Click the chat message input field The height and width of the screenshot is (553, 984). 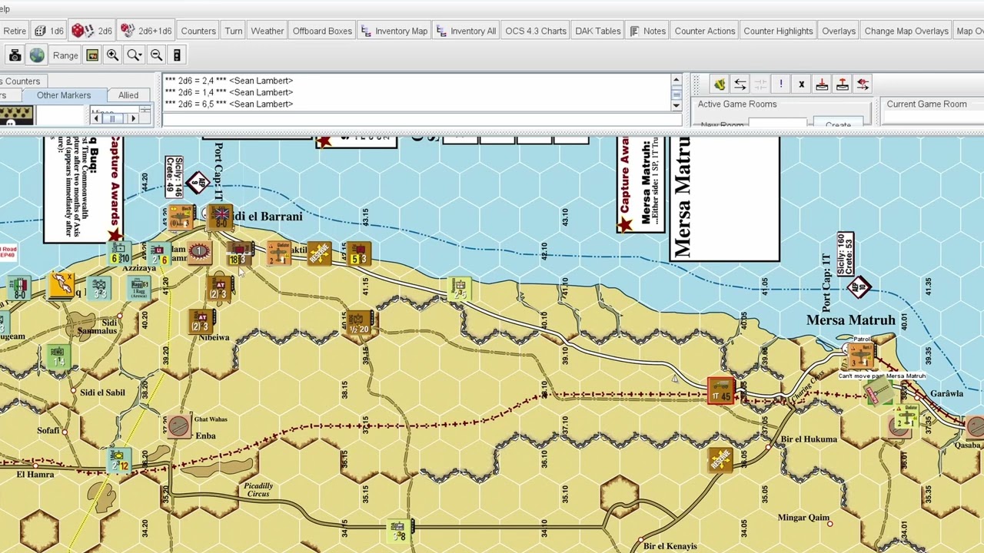pos(422,119)
